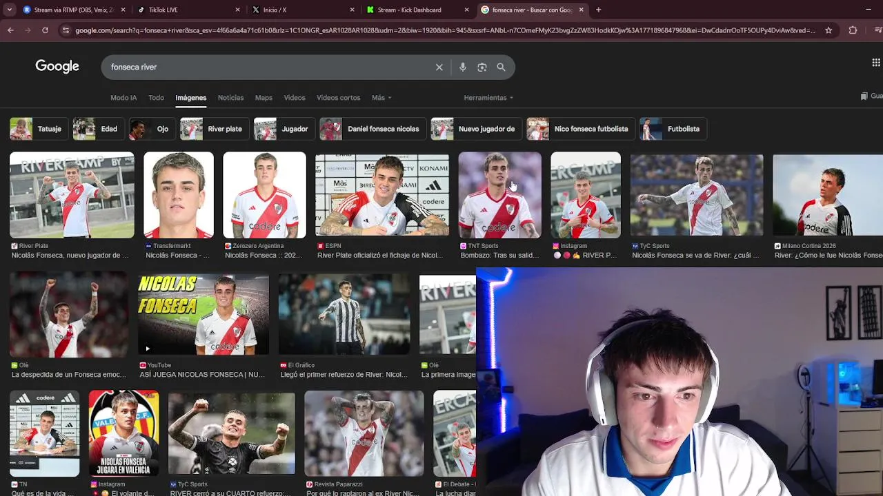
Task: Open the River Plate source image result
Action: point(72,195)
